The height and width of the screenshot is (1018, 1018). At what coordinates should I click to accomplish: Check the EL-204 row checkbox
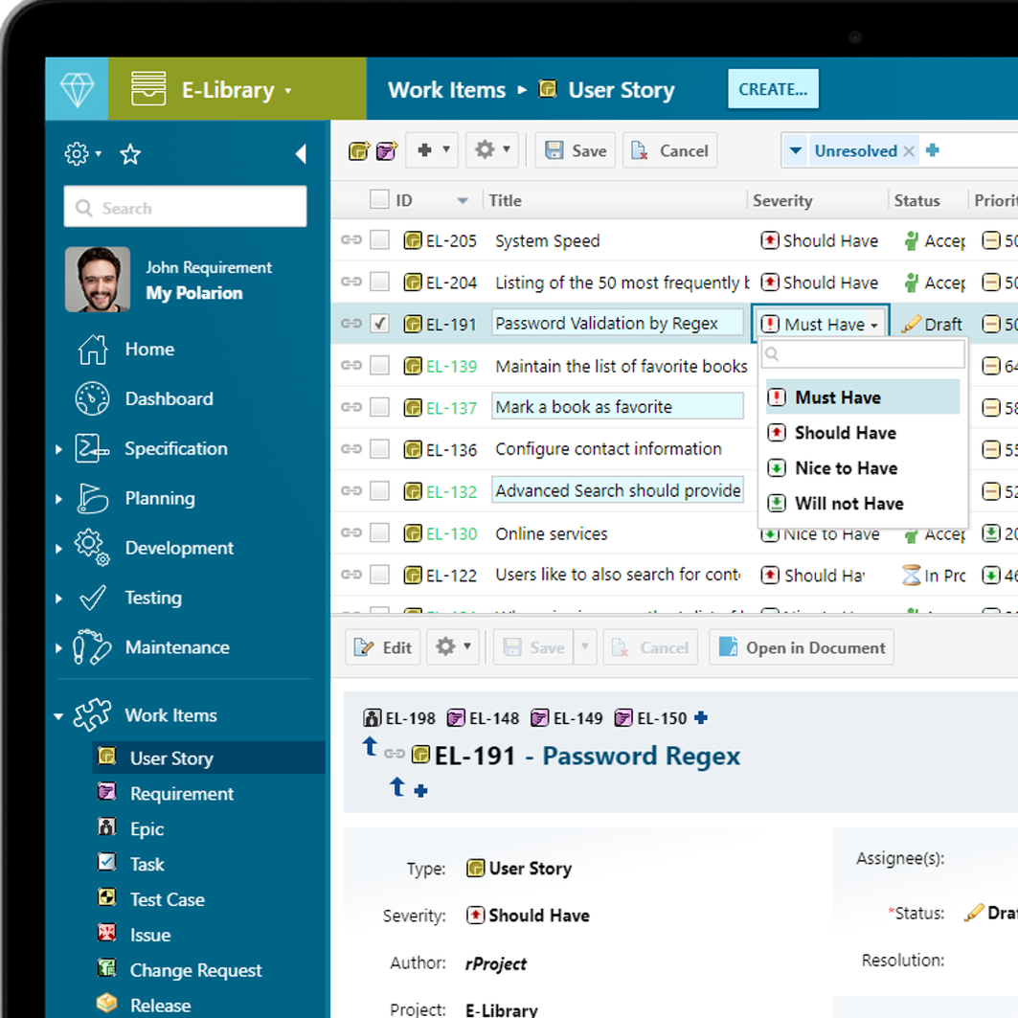pos(379,282)
